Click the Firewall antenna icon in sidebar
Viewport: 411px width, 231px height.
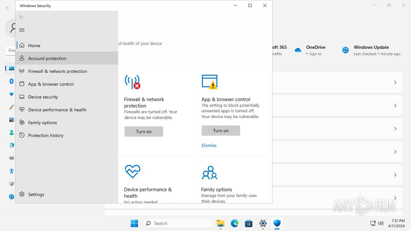coord(22,71)
